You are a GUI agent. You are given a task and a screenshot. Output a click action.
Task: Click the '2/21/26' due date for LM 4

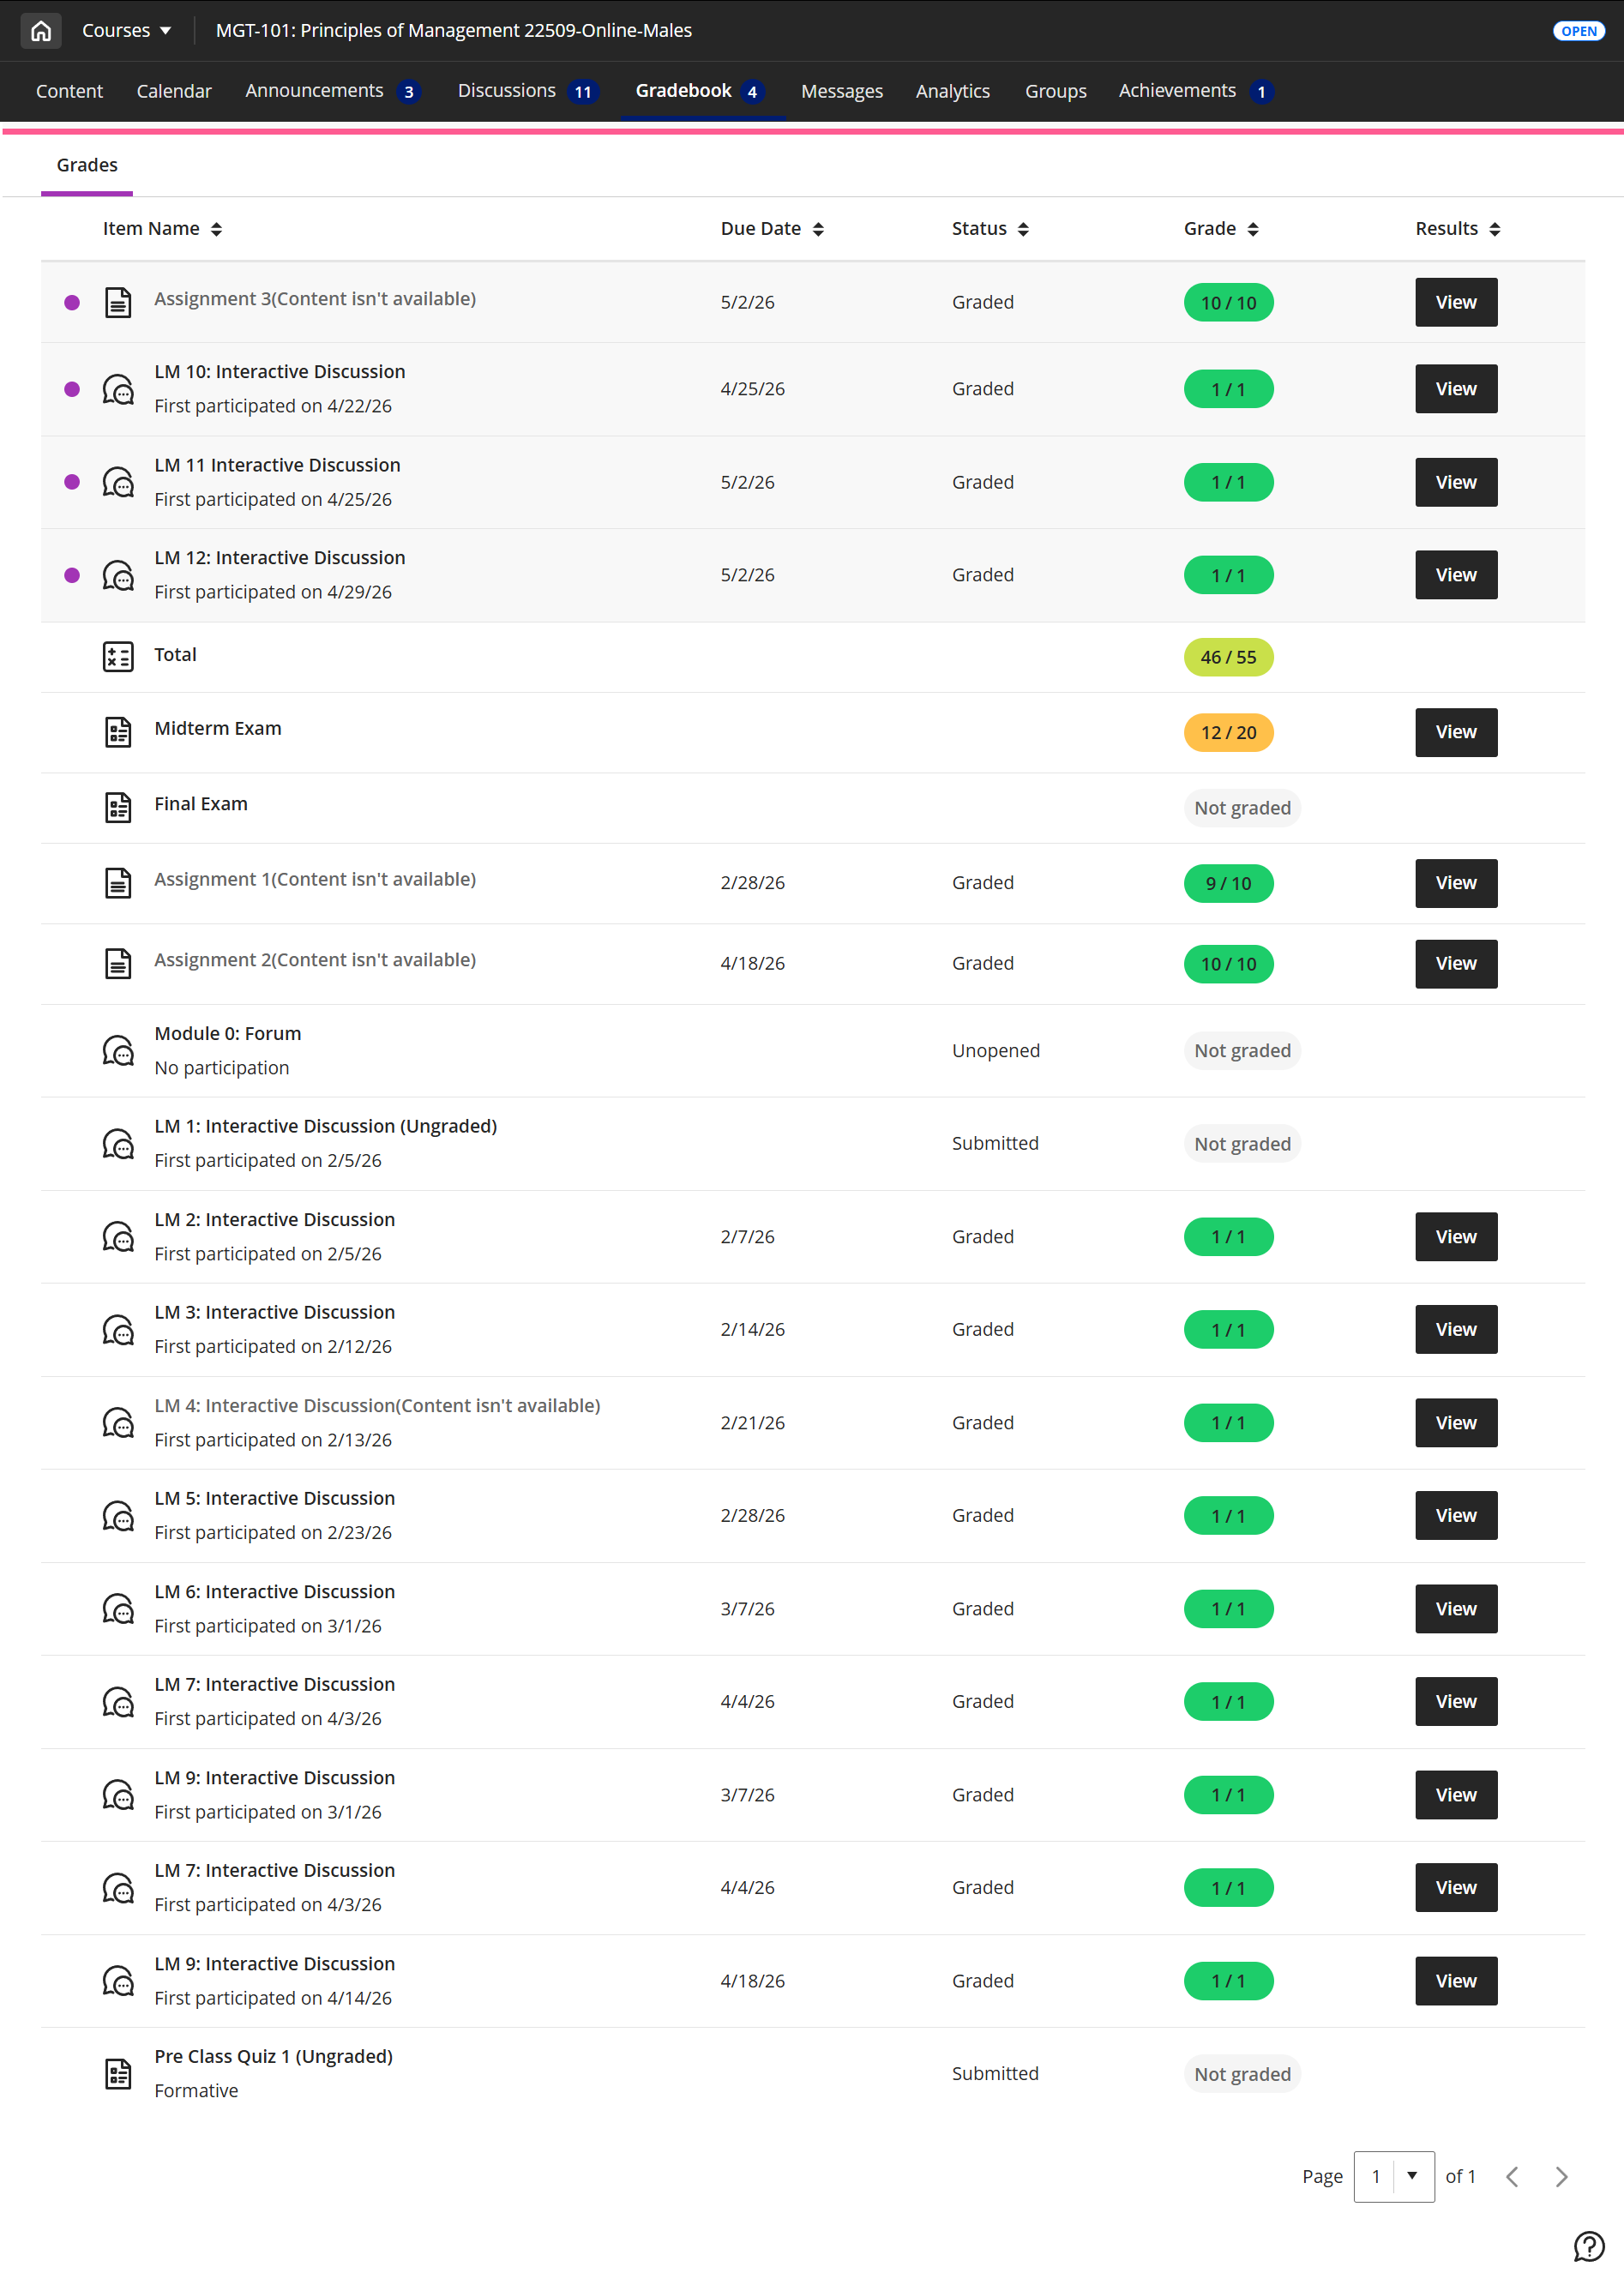[752, 1422]
